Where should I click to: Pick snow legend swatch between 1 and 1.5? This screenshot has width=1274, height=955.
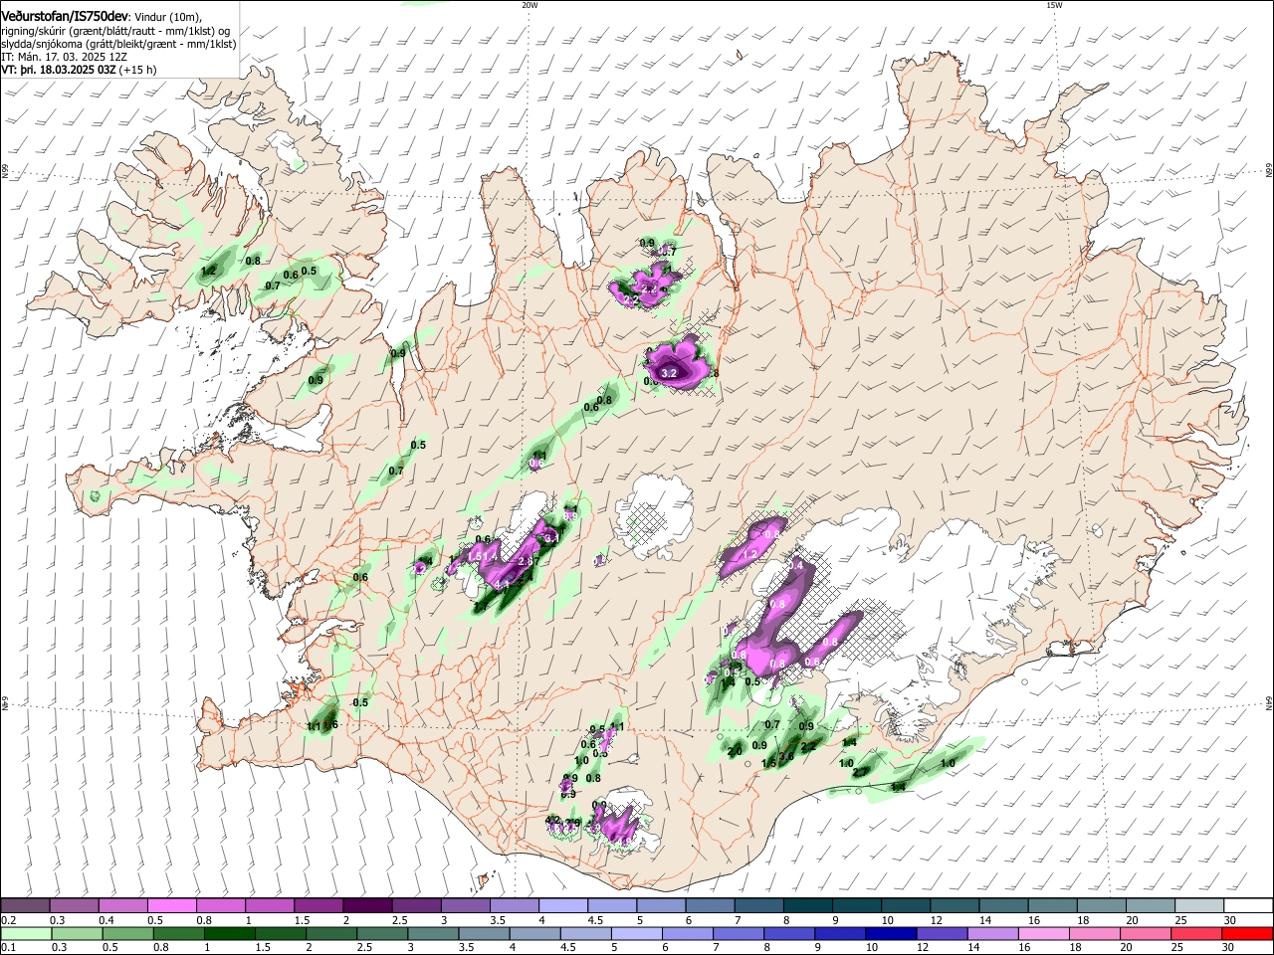[270, 906]
